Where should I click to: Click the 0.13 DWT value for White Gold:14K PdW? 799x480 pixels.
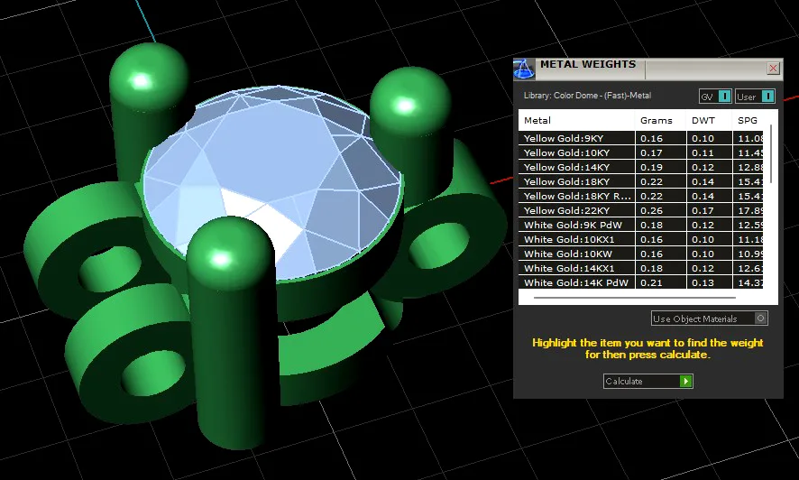click(703, 282)
